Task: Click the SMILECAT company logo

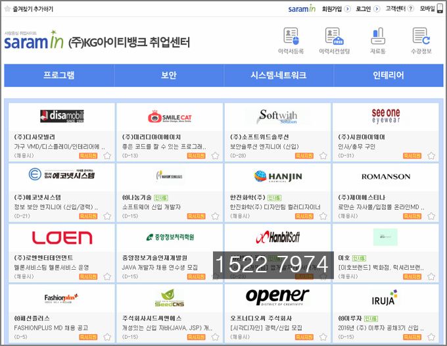Action: pos(170,116)
